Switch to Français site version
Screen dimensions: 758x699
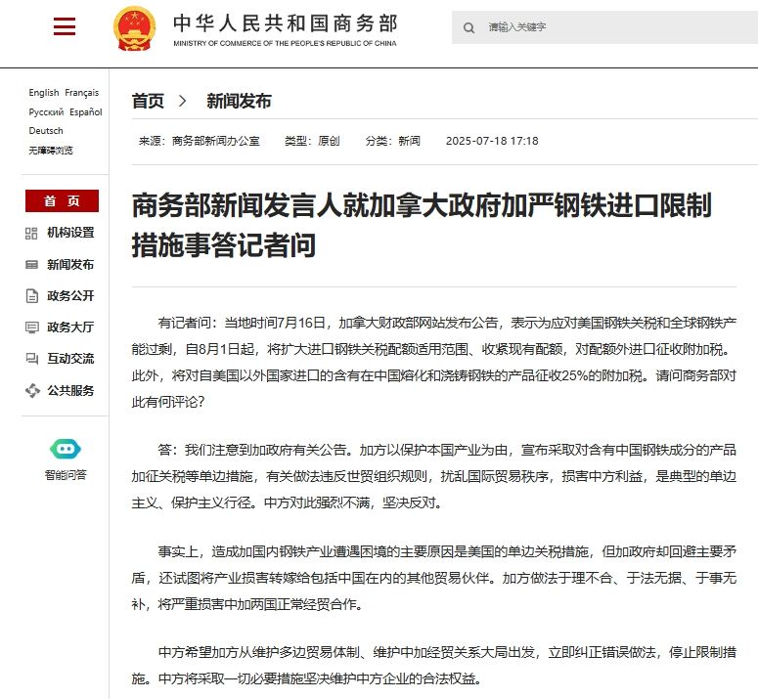coord(82,92)
